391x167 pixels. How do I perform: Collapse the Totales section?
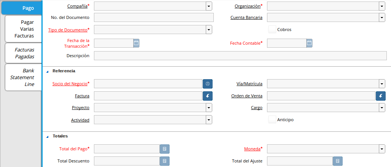click(x=48, y=136)
